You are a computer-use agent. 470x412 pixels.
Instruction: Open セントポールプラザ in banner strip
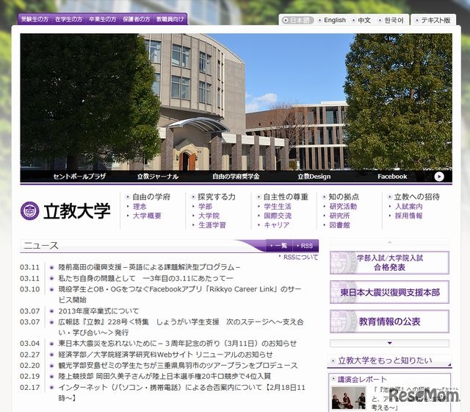(x=79, y=177)
